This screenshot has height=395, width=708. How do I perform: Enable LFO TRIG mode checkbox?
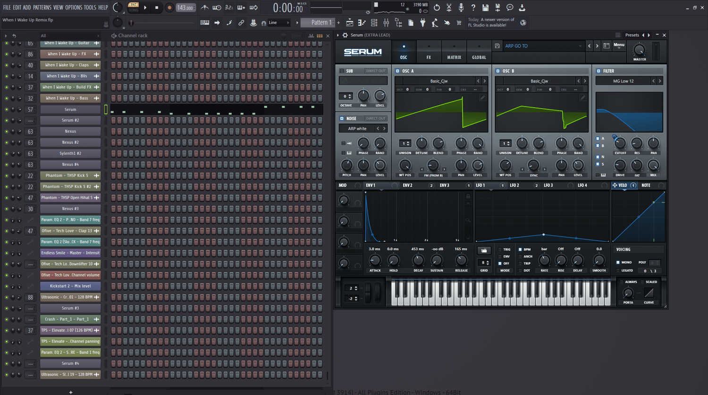coord(500,249)
